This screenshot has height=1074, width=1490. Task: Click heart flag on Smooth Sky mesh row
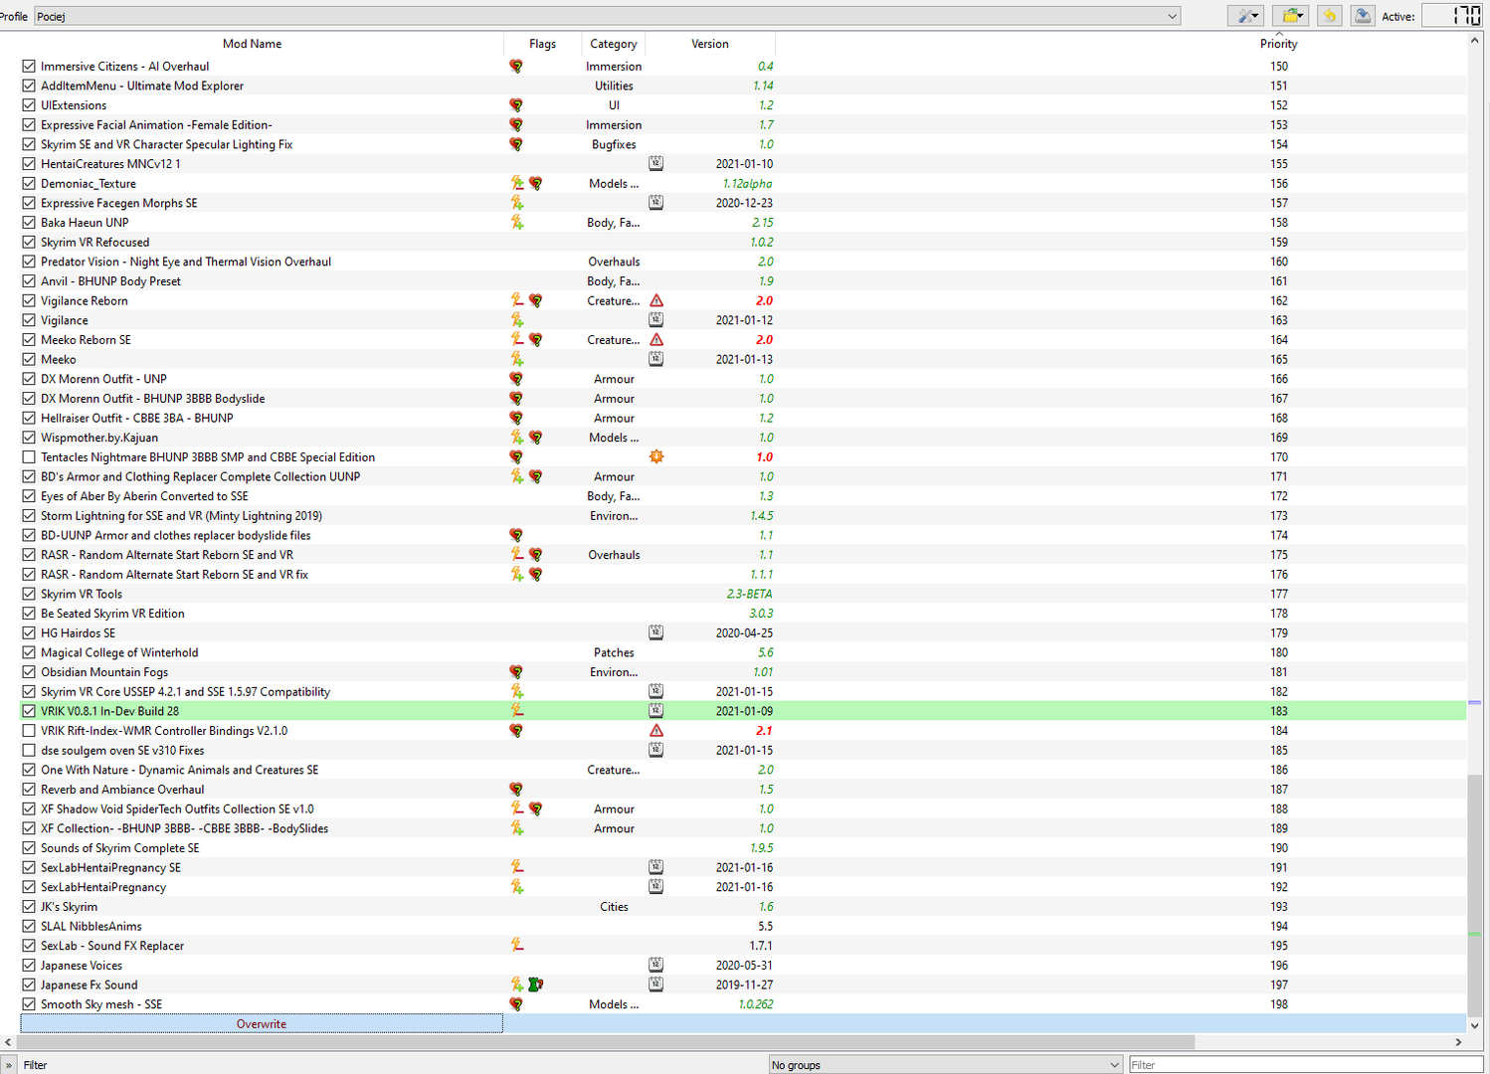[516, 1004]
